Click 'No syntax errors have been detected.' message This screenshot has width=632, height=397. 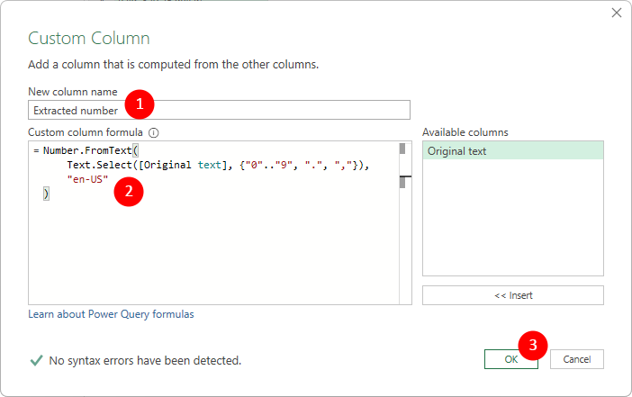pyautogui.click(x=145, y=360)
